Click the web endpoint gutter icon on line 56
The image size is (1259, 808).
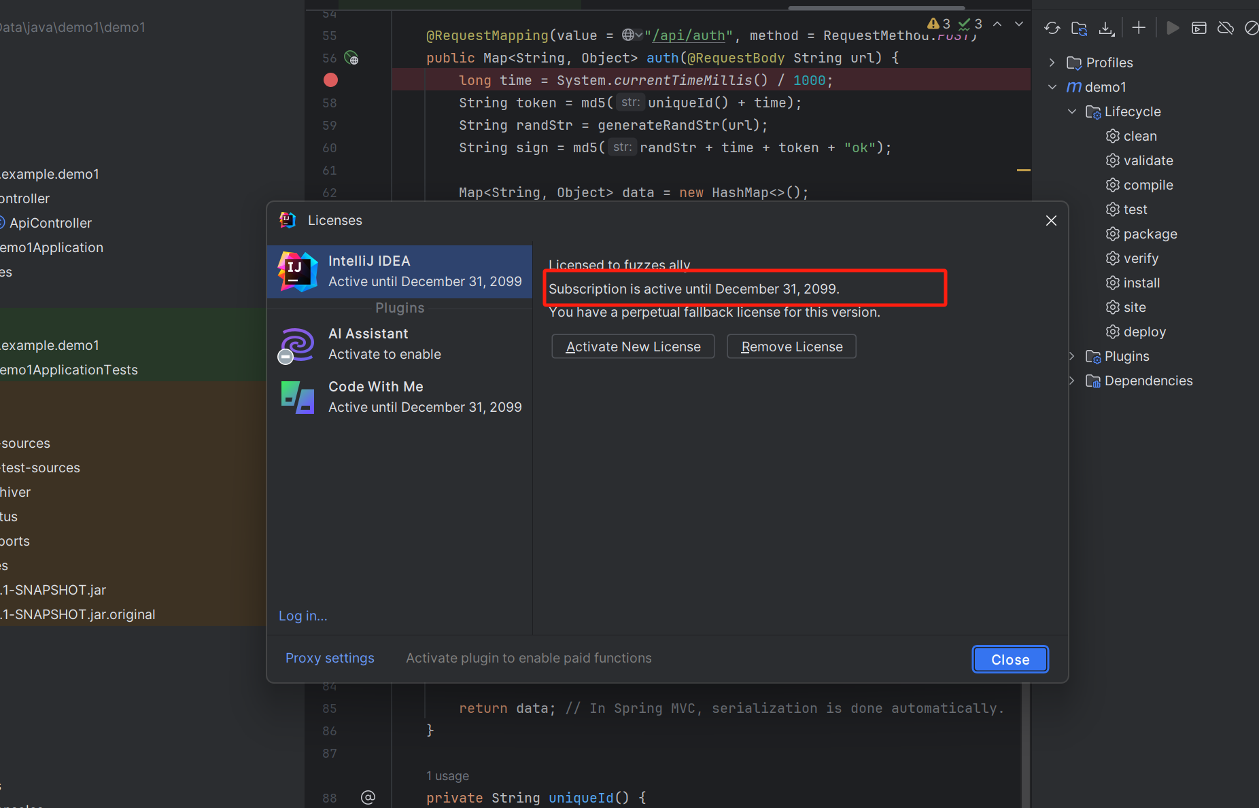pos(351,58)
